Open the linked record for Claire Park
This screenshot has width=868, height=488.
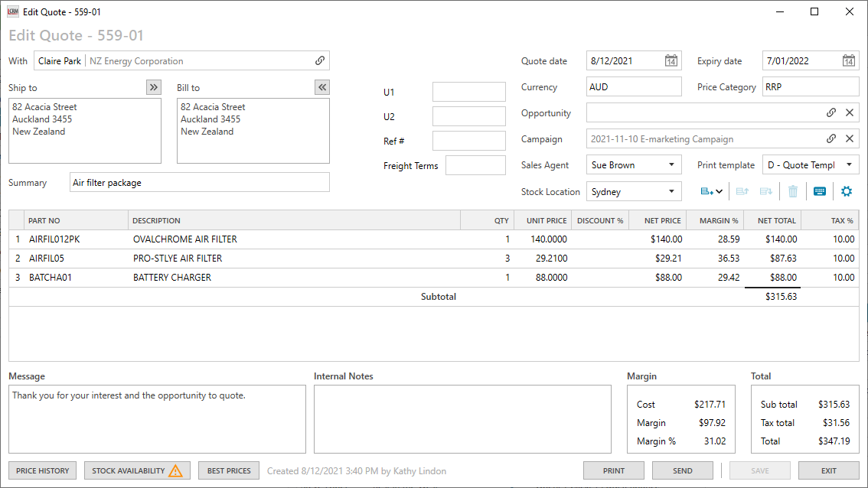(x=322, y=60)
